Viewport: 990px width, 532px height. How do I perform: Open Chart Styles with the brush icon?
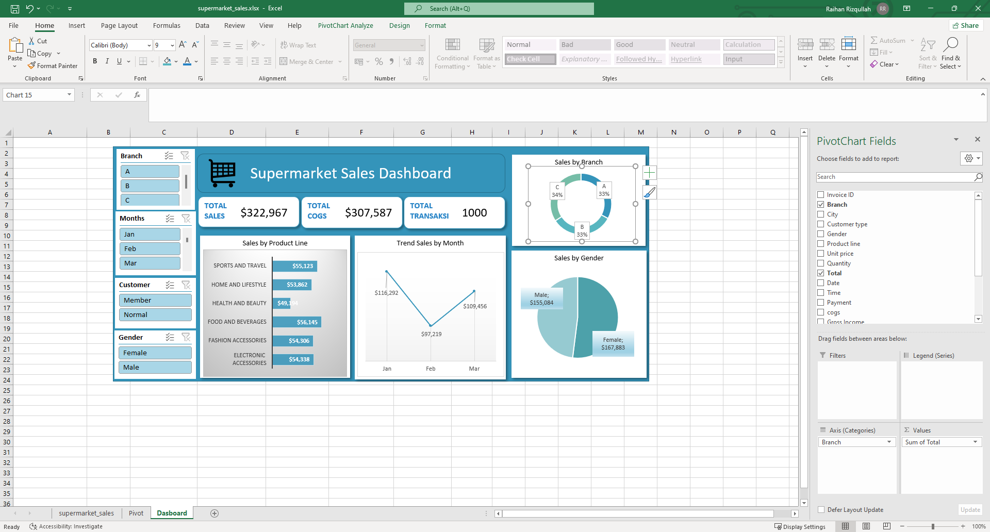click(x=649, y=192)
